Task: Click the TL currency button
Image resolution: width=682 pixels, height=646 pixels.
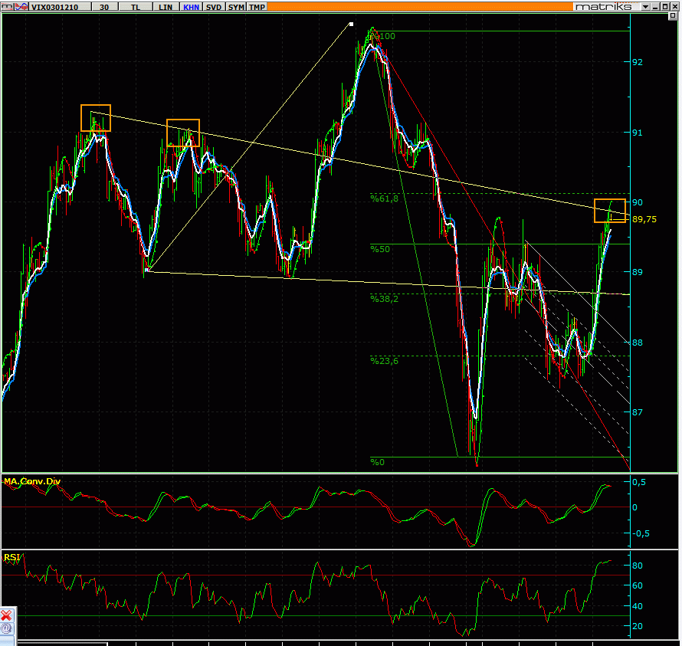Action: click(136, 7)
